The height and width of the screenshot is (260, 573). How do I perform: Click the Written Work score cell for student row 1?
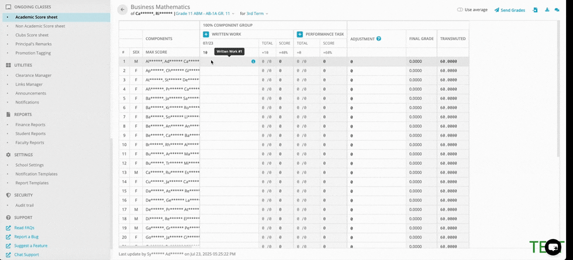(229, 62)
